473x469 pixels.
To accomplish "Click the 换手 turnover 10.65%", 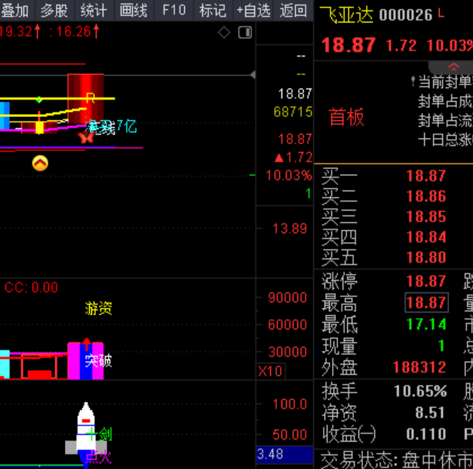I will 420,391.
